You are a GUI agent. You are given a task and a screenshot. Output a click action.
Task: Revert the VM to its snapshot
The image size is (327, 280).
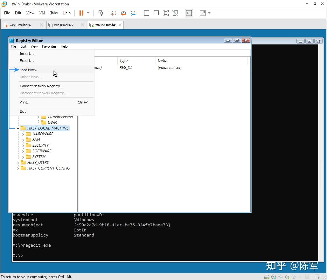pos(123,13)
